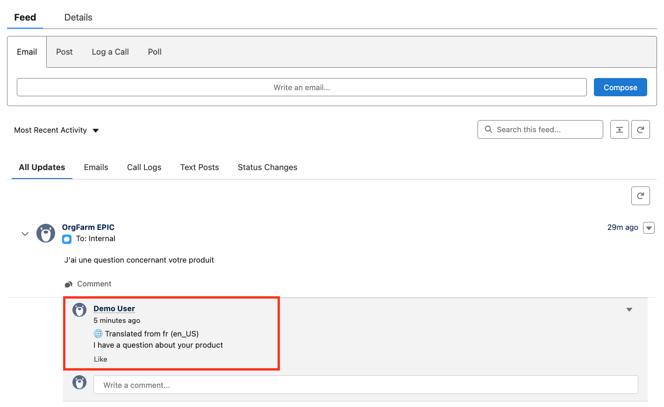Open the post actions menu beside 29m ago
Screen dimensions: 664x407
(x=649, y=228)
